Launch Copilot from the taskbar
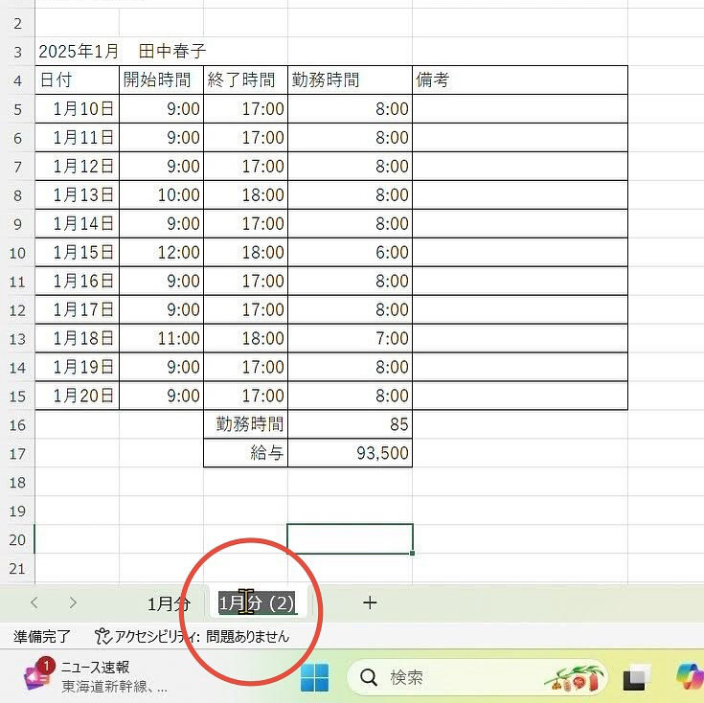The image size is (704, 703). click(x=689, y=677)
